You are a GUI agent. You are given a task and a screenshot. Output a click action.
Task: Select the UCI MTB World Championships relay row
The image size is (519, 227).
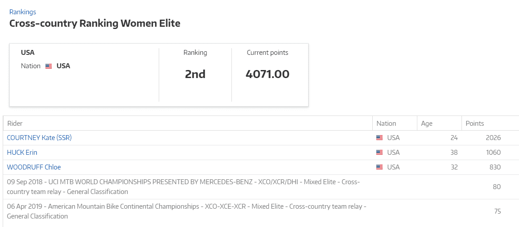[184, 187]
